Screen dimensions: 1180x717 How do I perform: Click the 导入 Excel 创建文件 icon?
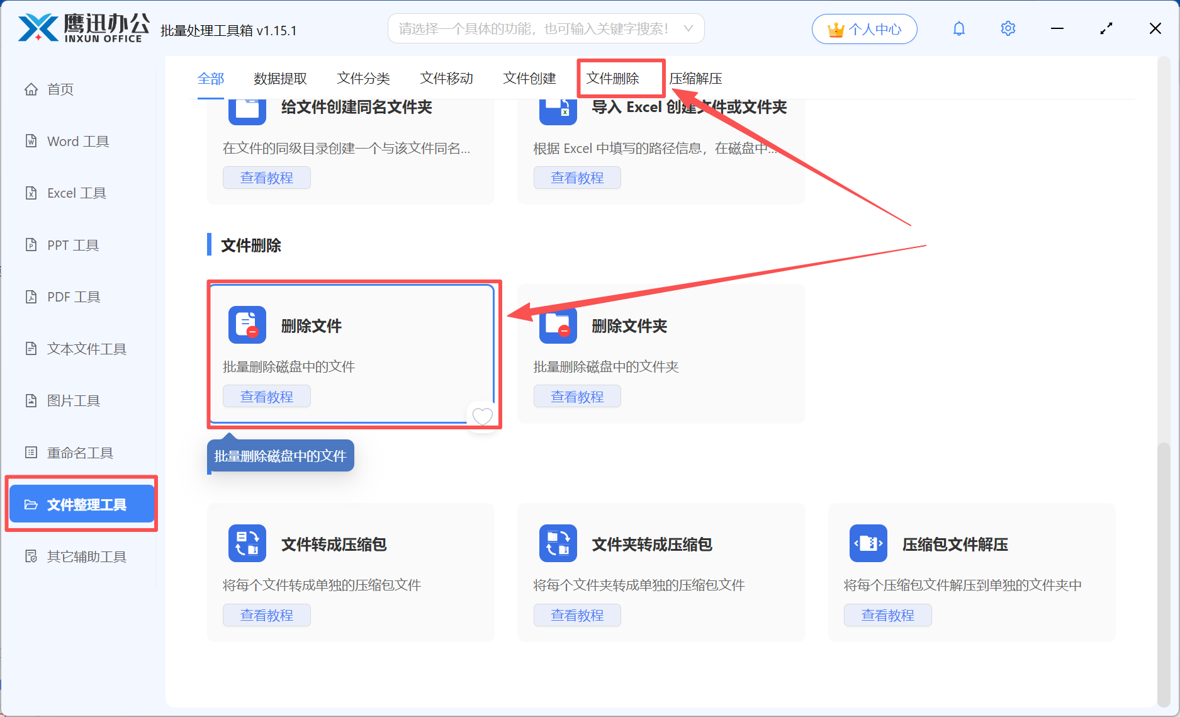pyautogui.click(x=558, y=111)
